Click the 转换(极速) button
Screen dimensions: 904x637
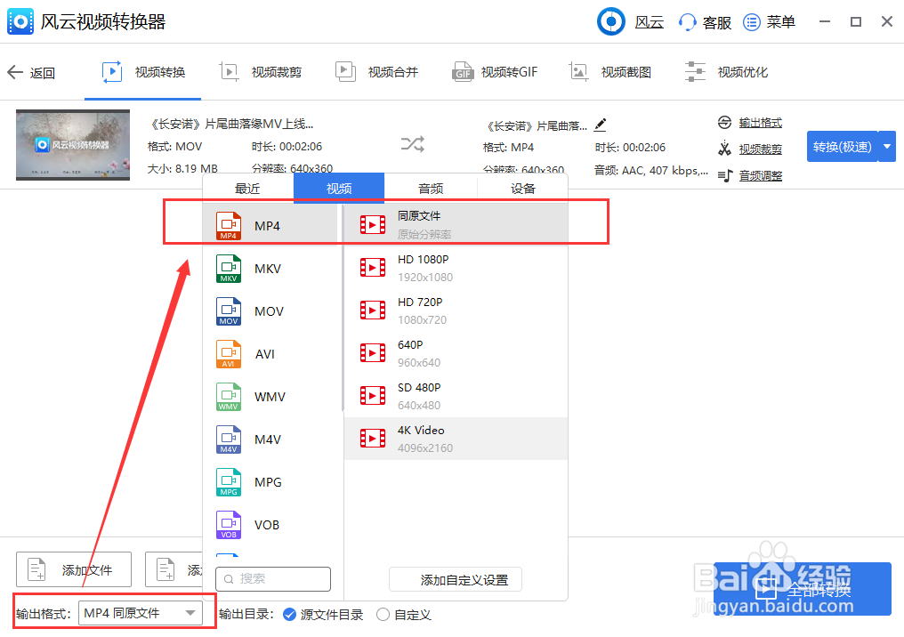[842, 147]
